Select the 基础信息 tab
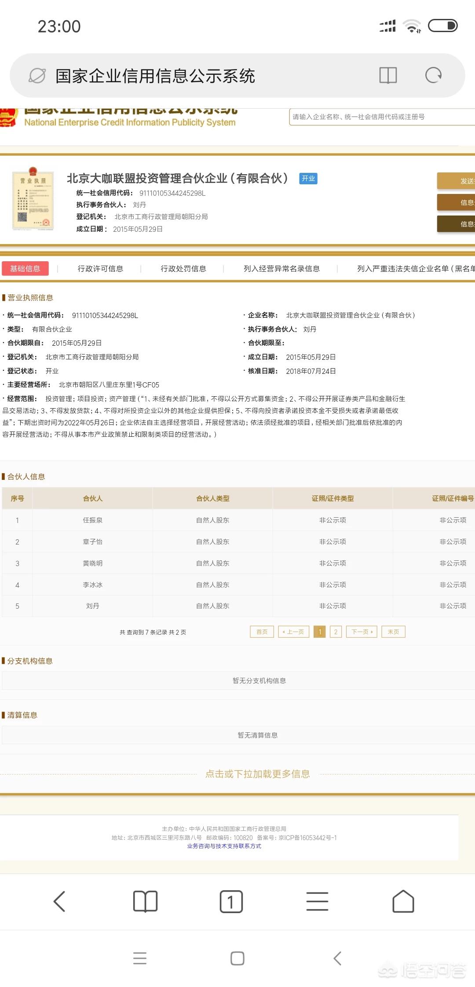This screenshot has width=475, height=987. (25, 269)
